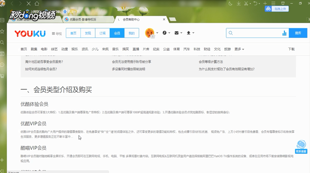Image resolution: width=310 pixels, height=173 pixels.
Task: Open 财经 channel link
Action: click(x=207, y=49)
